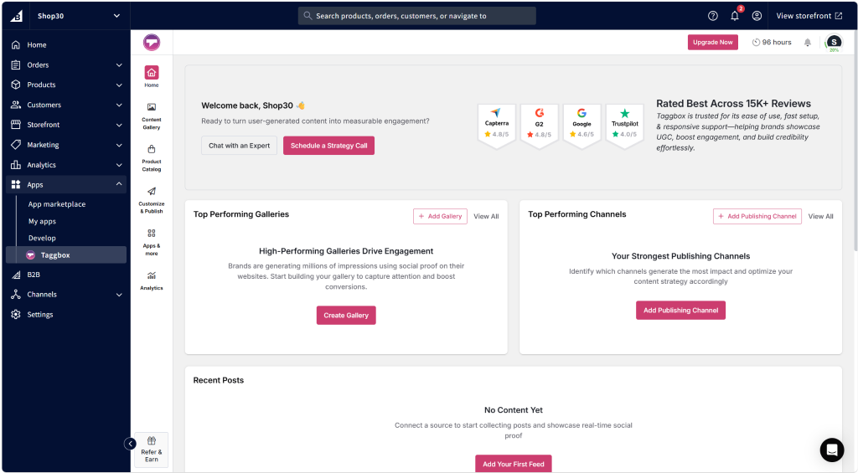This screenshot has height=473, width=858.
Task: Open Refer & Earn gift icon
Action: [152, 450]
